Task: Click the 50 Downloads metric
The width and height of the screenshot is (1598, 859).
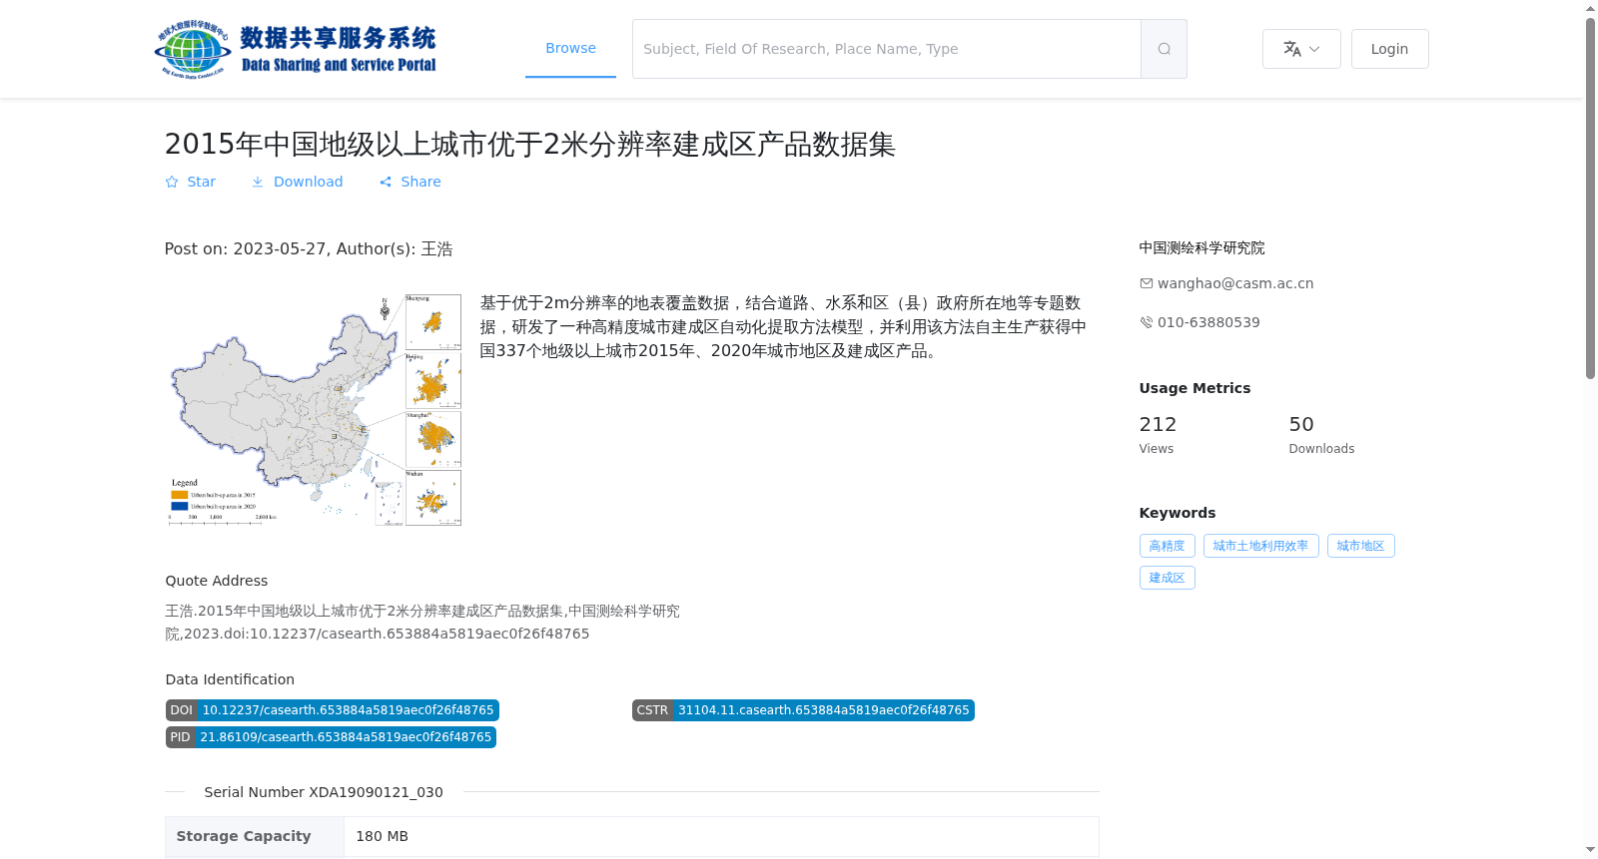Action: tap(1321, 435)
